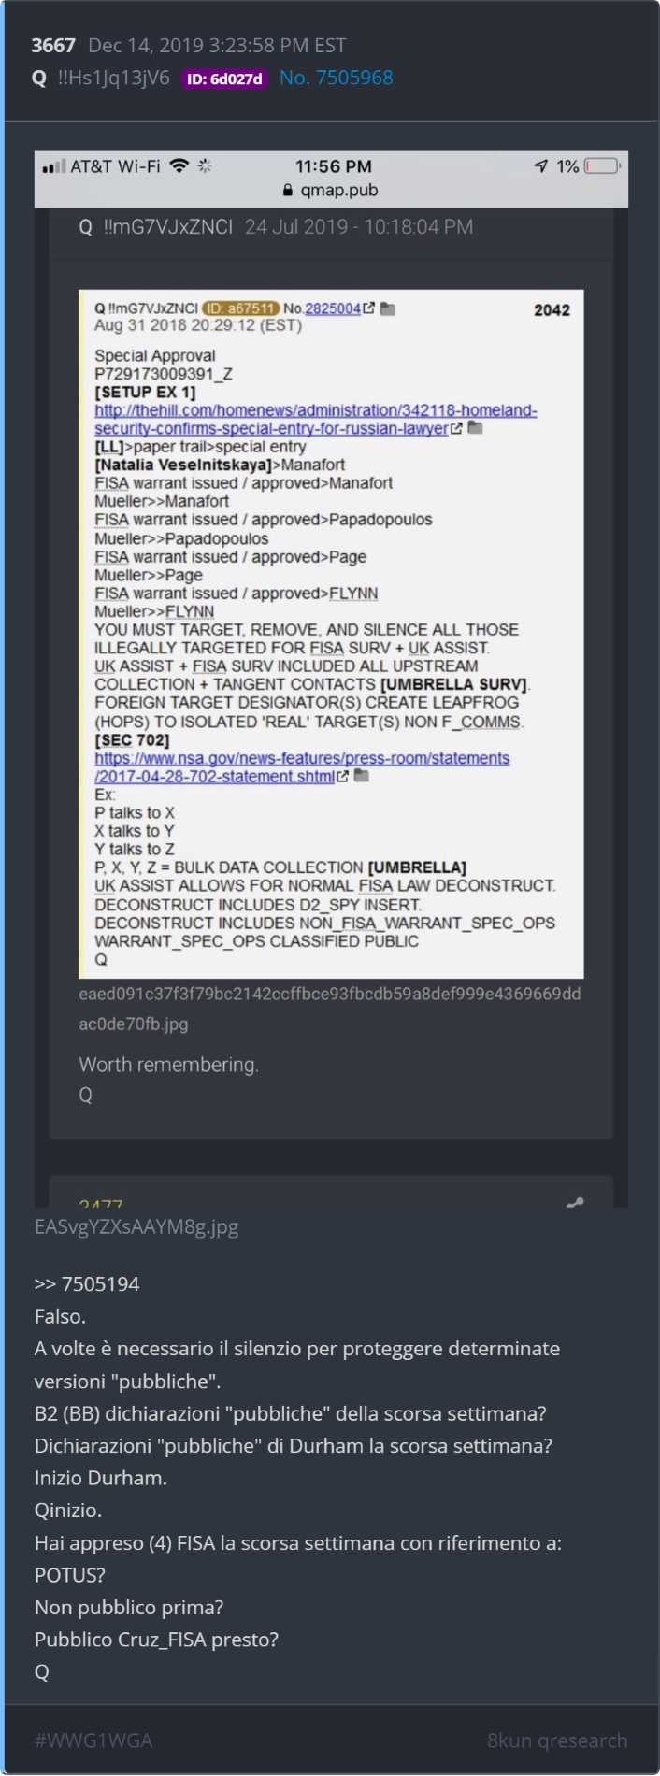The width and height of the screenshot is (660, 1776).
Task: Open image filename EASvgYZXsAAYM8g.jpg
Action: 136,1226
